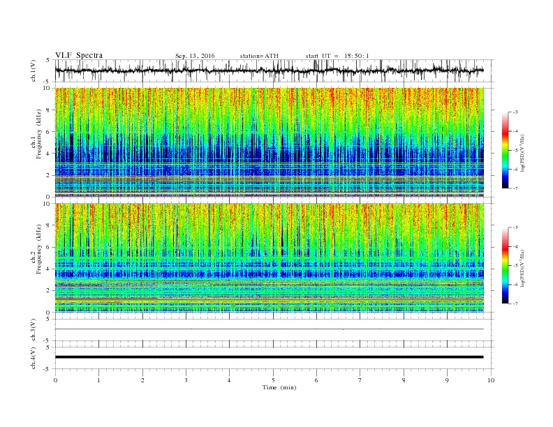Click the ch.2 colorbar 'log(PSD)(V²/Hz)' label

pyautogui.click(x=522, y=269)
